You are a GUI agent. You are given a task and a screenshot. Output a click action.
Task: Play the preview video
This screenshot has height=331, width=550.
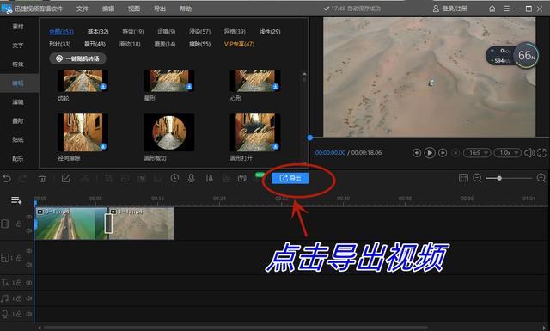[430, 153]
